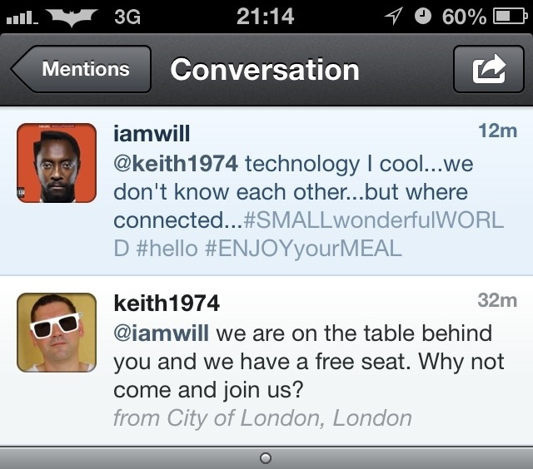Tap the location services arrow icon
The width and height of the screenshot is (533, 469).
[394, 16]
